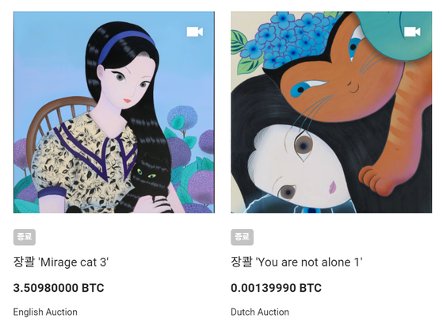Image resolution: width=443 pixels, height=333 pixels.
Task: Open the Mirage cat 3 artwork thumbnail
Action: coord(114,113)
